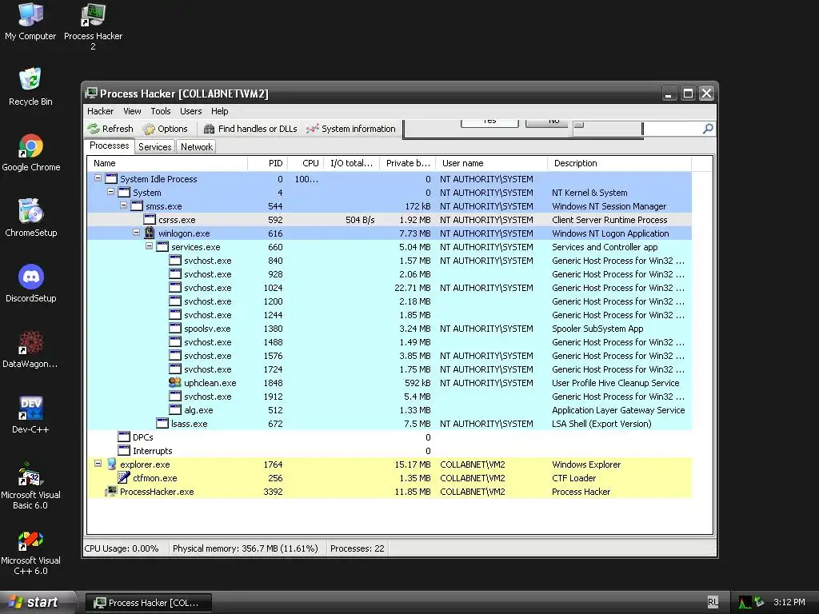Select ChromeSetup installer icon
This screenshot has width=819, height=614.
(30, 217)
